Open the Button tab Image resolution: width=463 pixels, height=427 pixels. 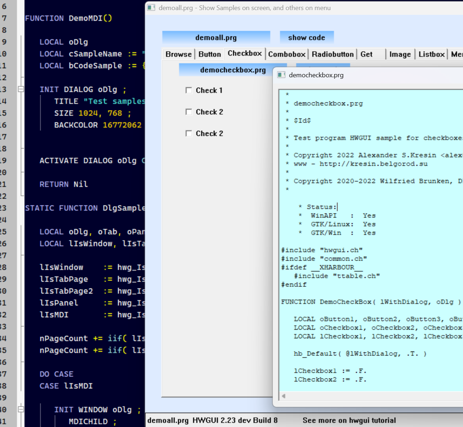pos(210,54)
